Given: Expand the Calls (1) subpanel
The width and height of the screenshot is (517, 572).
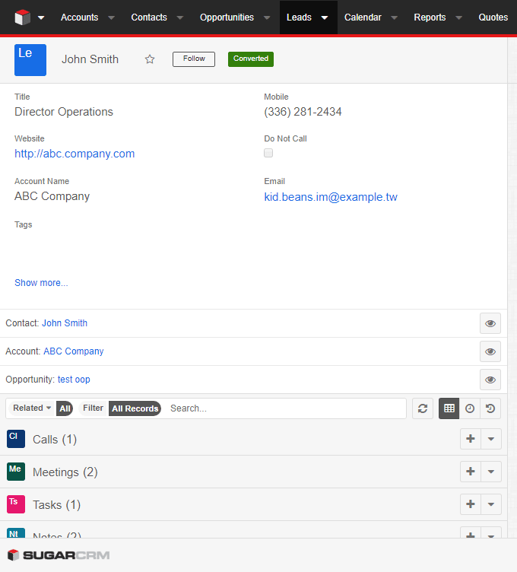Looking at the screenshot, I should pos(55,440).
